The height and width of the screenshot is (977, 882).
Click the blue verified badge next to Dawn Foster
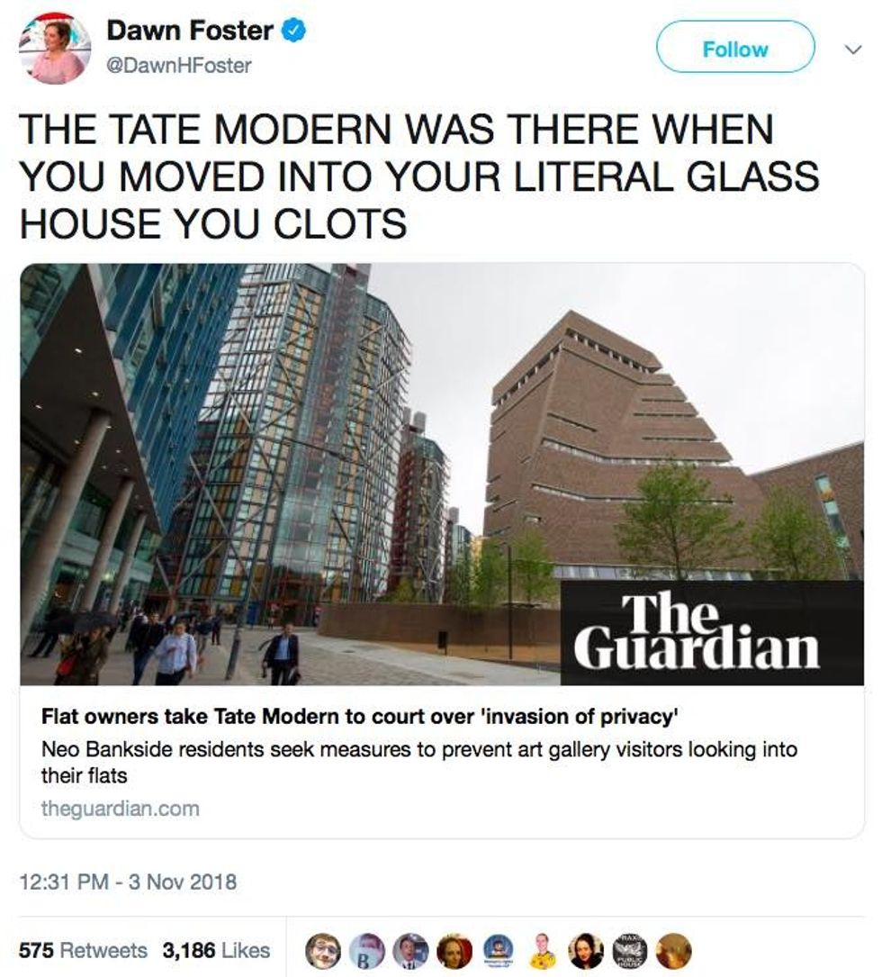click(x=295, y=27)
